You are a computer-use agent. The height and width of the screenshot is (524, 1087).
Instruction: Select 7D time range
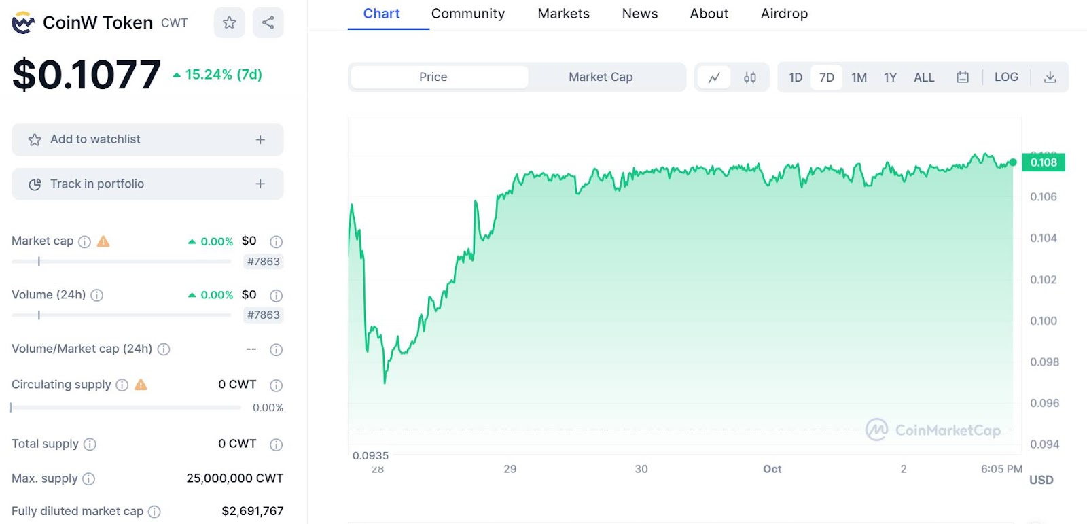click(827, 77)
